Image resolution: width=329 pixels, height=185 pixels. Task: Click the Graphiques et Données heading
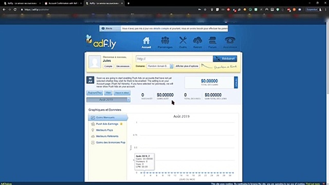tap(105, 110)
